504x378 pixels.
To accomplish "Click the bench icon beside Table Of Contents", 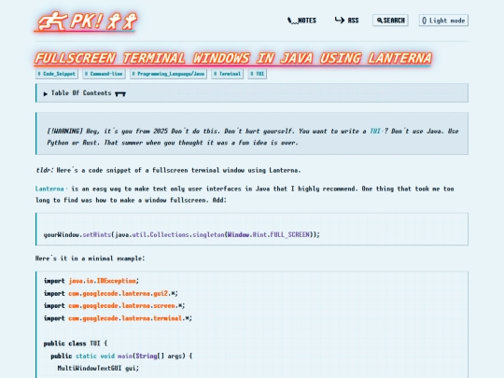I will click(120, 94).
